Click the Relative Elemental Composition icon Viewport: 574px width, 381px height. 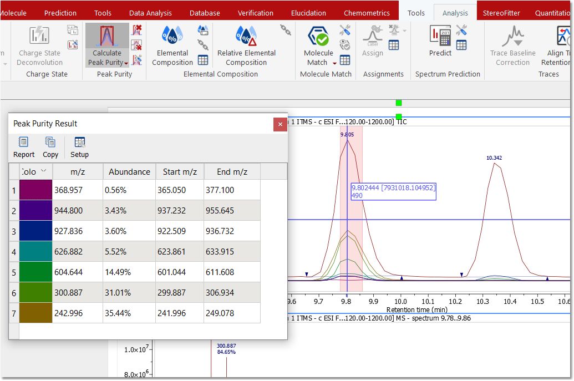click(x=246, y=35)
